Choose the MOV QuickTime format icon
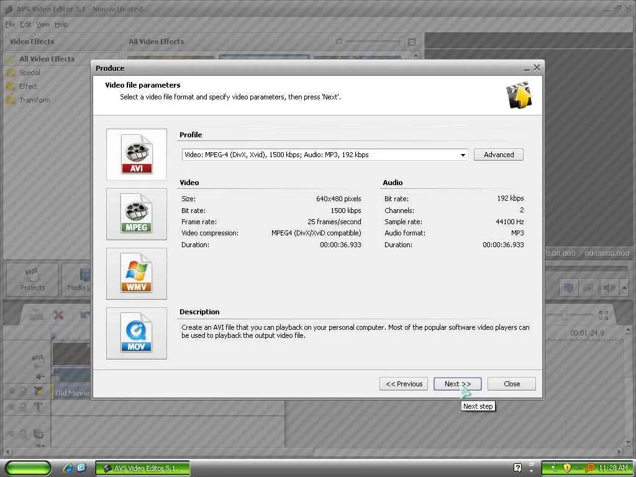636x477 pixels. (137, 334)
